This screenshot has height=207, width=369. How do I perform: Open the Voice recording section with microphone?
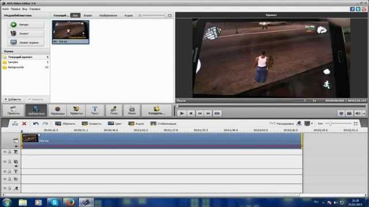[114, 110]
